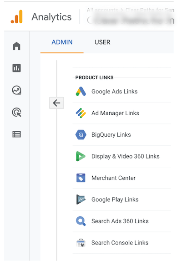The image size is (182, 261).
Task: Click the Google Ads logo icon
Action: pos(81,91)
